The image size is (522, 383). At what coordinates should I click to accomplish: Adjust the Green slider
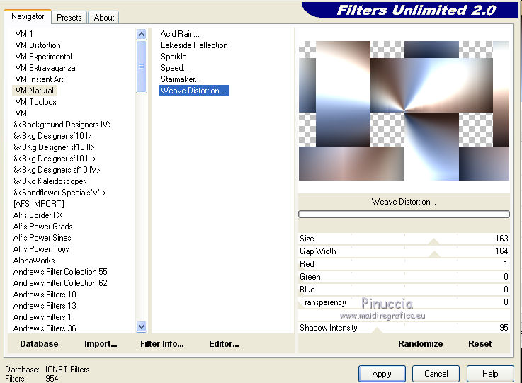404,277
